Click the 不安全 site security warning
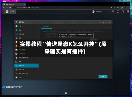Image resolution: width=132 pixels, height=97 pixels. tap(16, 8)
